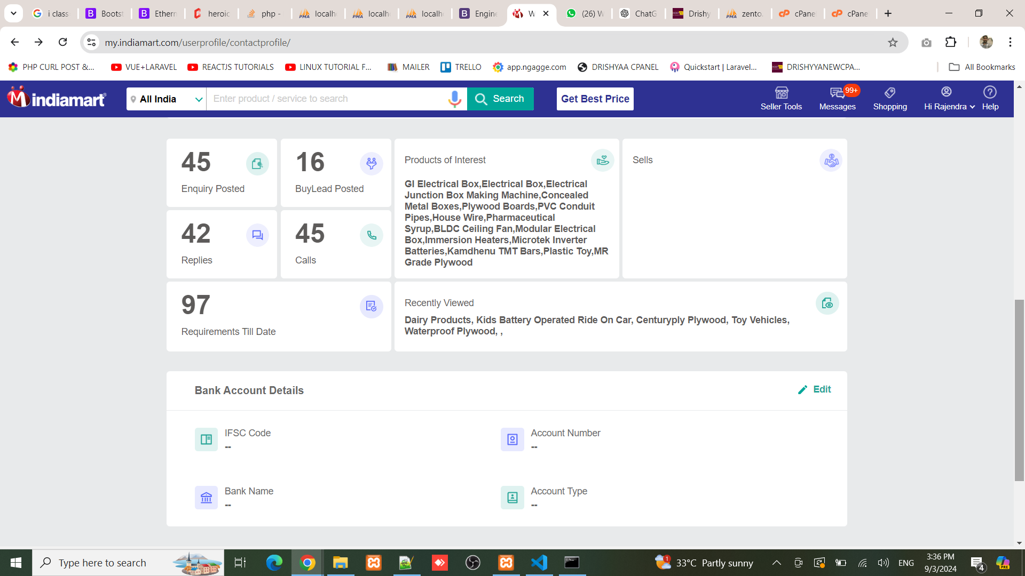
Task: Click the microphone voice search icon
Action: coord(454,99)
